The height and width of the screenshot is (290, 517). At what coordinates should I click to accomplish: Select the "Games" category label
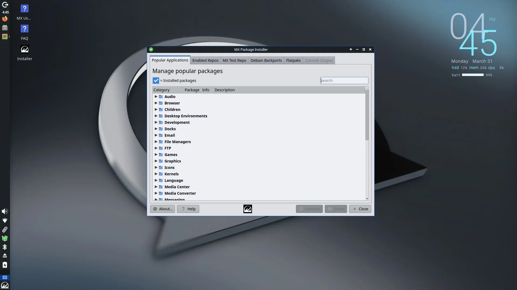point(171,155)
